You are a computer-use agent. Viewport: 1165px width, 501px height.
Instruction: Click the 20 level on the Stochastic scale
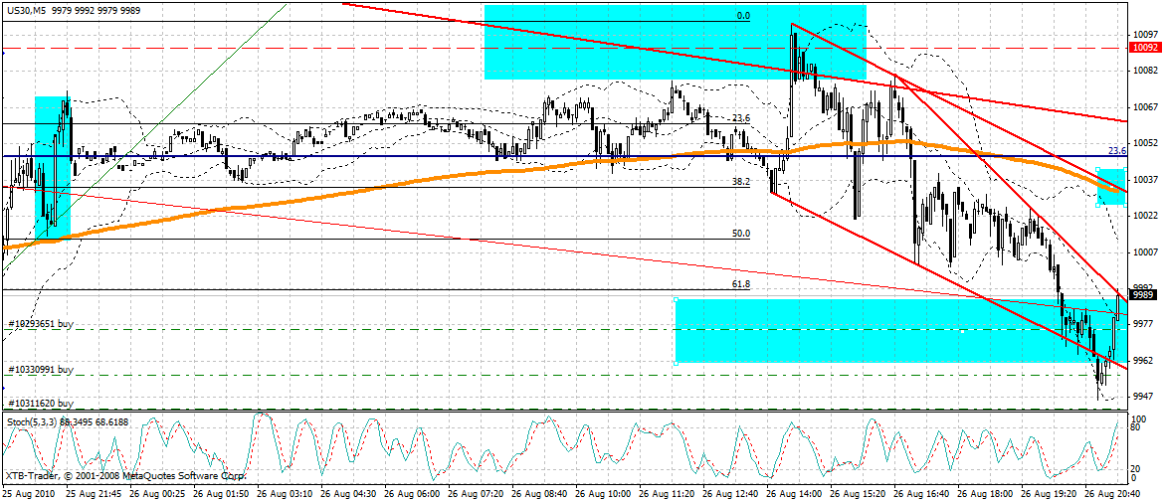1137,469
